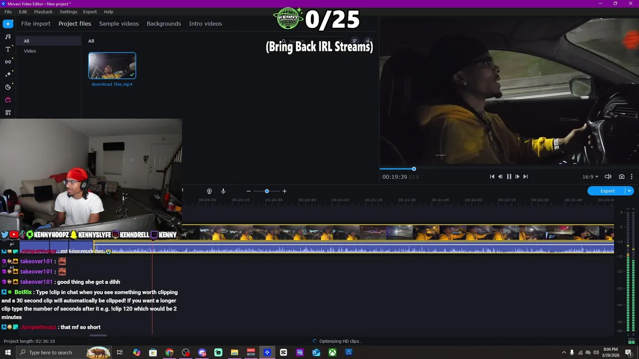Skip to next clip in player

(x=525, y=177)
